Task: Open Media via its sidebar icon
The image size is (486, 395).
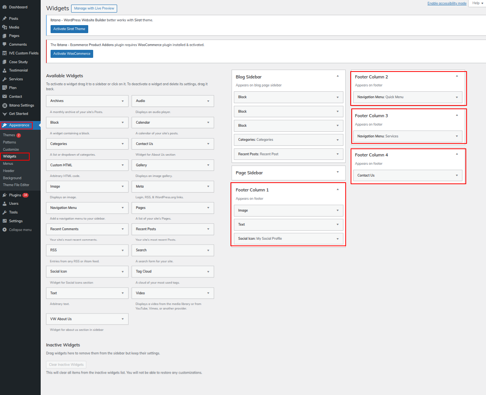Action: point(5,27)
